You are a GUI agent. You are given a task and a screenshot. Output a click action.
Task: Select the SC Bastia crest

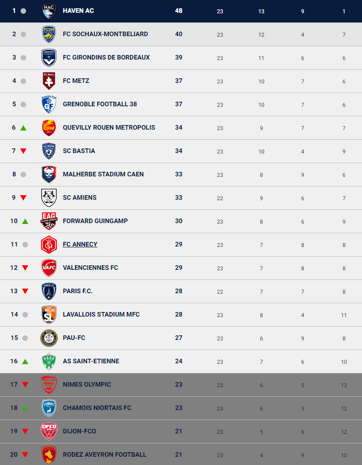click(x=49, y=151)
